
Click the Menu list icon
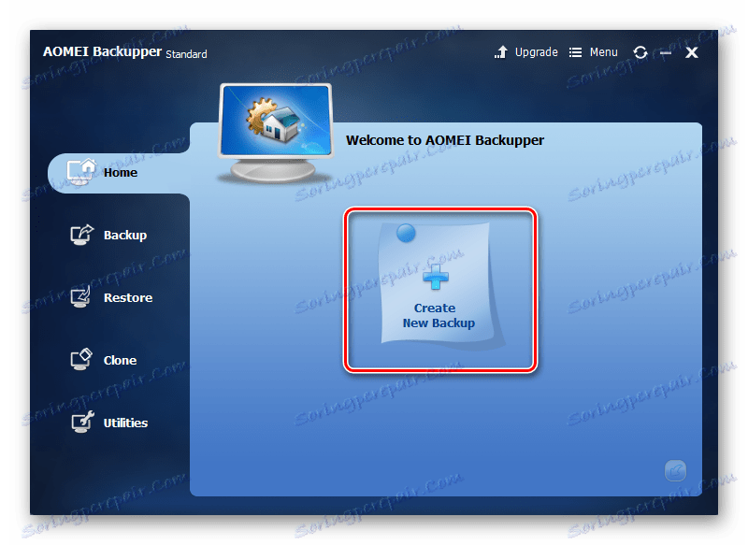(575, 52)
